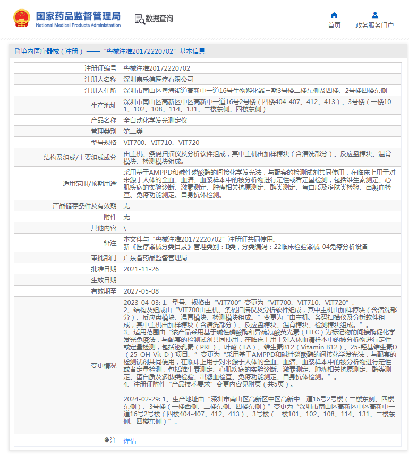Click the 结构及组成 composition description
The width and height of the screenshot is (409, 455).
tap(257, 157)
